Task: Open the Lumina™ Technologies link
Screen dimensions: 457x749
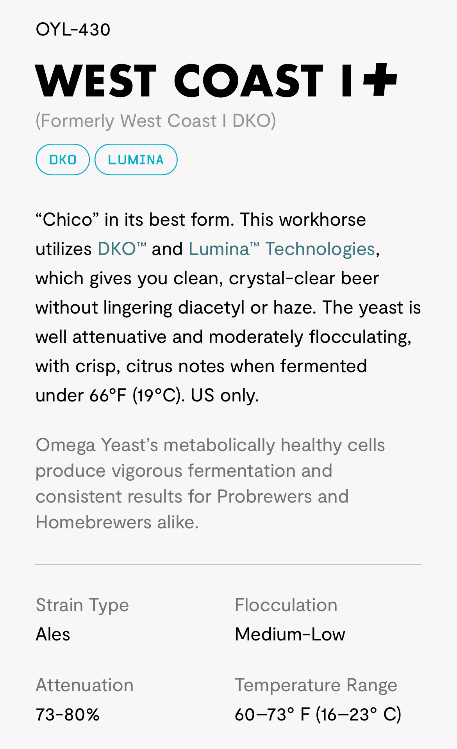Action: coord(282,249)
